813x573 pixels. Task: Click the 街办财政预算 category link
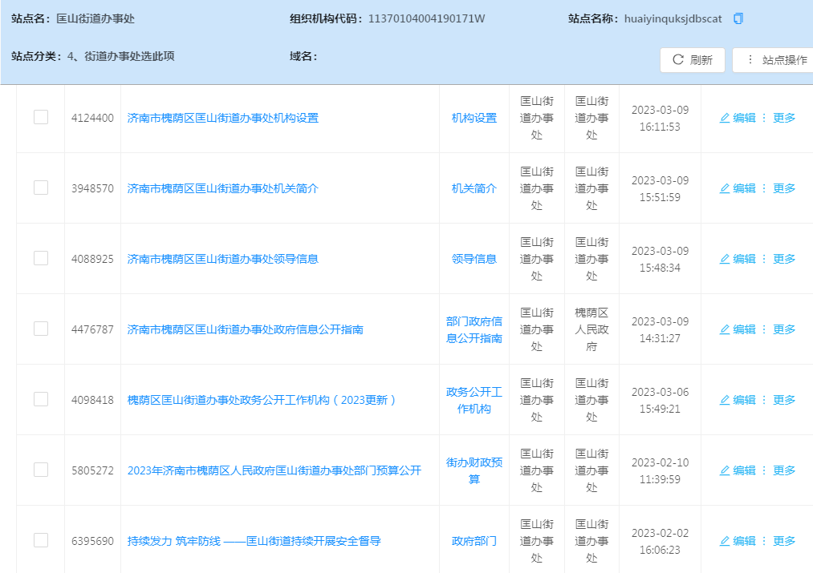pyautogui.click(x=474, y=470)
